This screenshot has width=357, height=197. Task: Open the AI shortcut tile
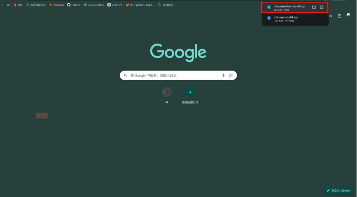coord(166,95)
